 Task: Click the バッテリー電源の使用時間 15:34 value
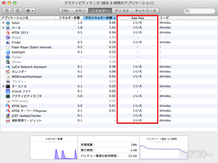coord(133,156)
